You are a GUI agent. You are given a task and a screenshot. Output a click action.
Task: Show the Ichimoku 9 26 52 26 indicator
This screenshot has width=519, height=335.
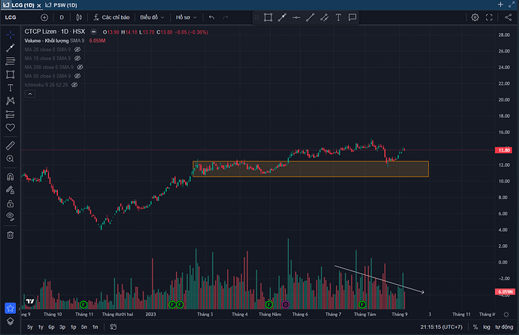coord(74,85)
